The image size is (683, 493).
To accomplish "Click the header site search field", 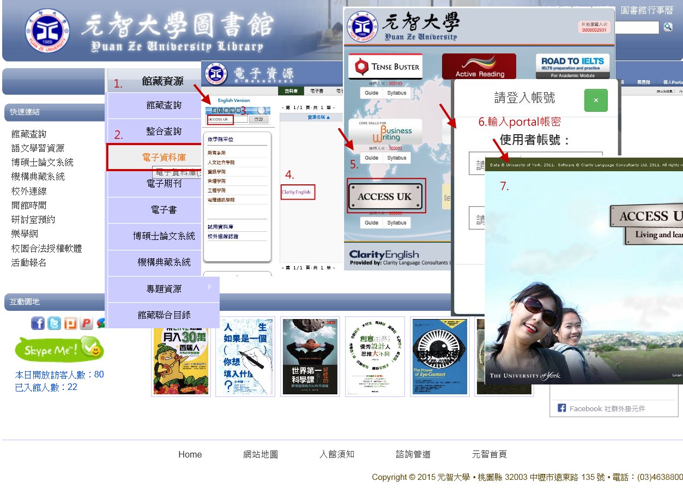I will point(637,27).
